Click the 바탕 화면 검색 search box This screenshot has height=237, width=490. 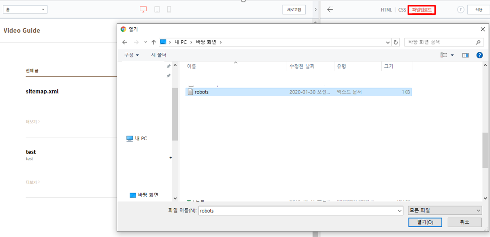click(443, 42)
